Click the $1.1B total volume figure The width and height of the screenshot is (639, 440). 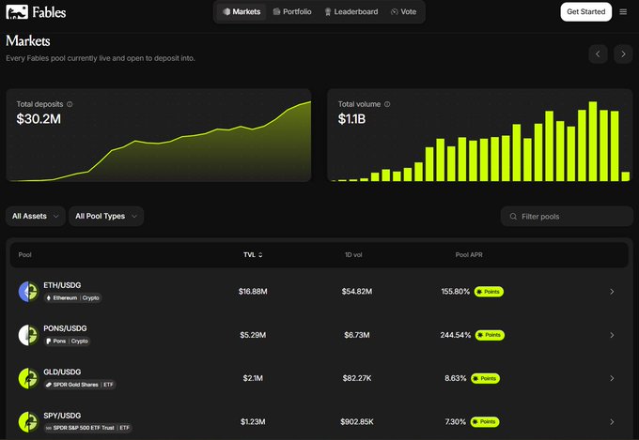(x=351, y=119)
